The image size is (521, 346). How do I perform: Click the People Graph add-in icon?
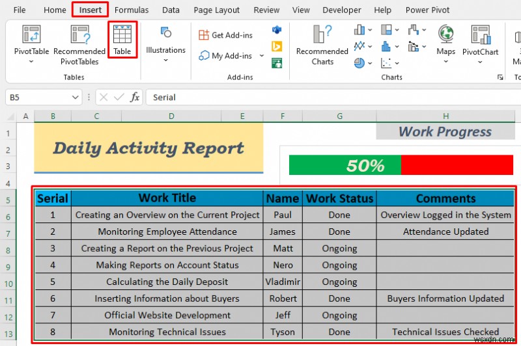(276, 62)
